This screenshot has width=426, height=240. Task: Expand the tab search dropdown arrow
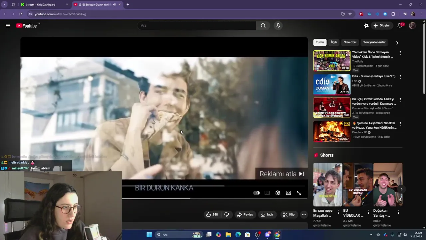coord(4,5)
